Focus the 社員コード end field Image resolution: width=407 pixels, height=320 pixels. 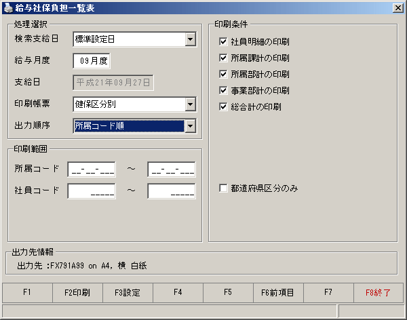click(x=172, y=191)
